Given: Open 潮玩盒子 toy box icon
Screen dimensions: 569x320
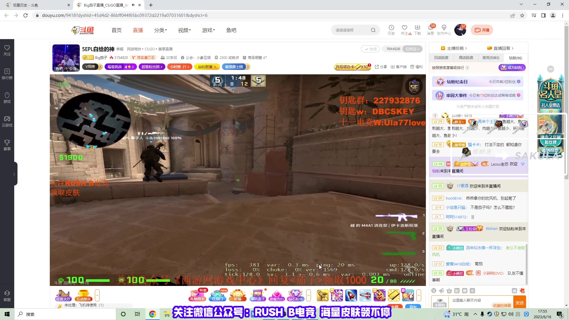Looking at the screenshot, I should 258,295.
